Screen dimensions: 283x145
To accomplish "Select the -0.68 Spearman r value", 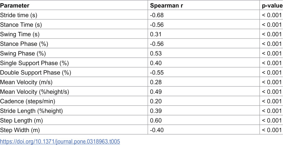I will pyautogui.click(x=157, y=15).
